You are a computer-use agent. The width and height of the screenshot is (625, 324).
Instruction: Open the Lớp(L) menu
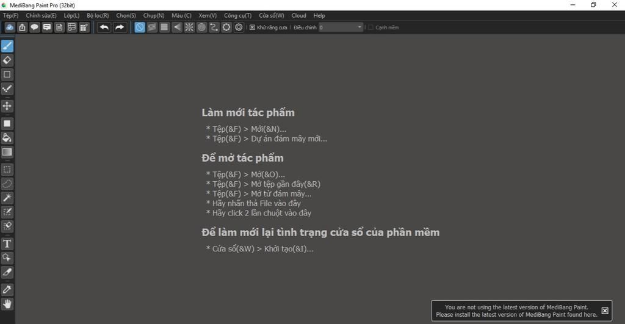coord(72,15)
